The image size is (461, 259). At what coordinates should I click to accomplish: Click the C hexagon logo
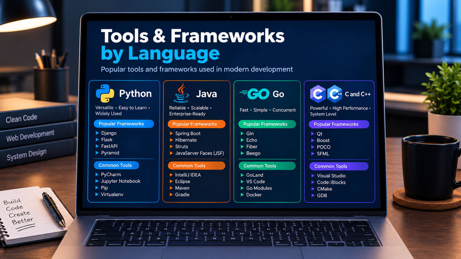(x=318, y=94)
